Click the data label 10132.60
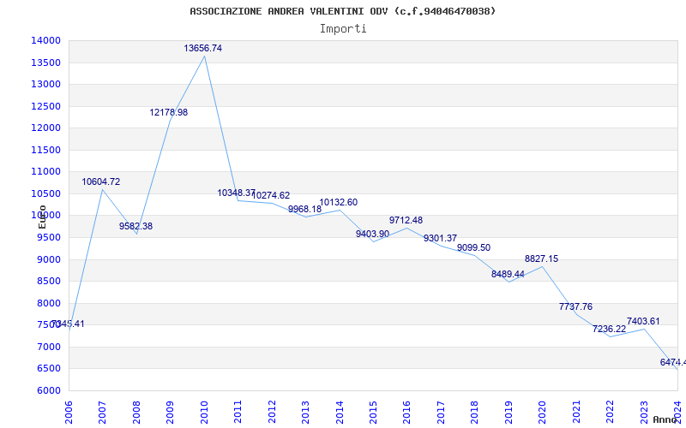The width and height of the screenshot is (686, 428). tap(338, 203)
